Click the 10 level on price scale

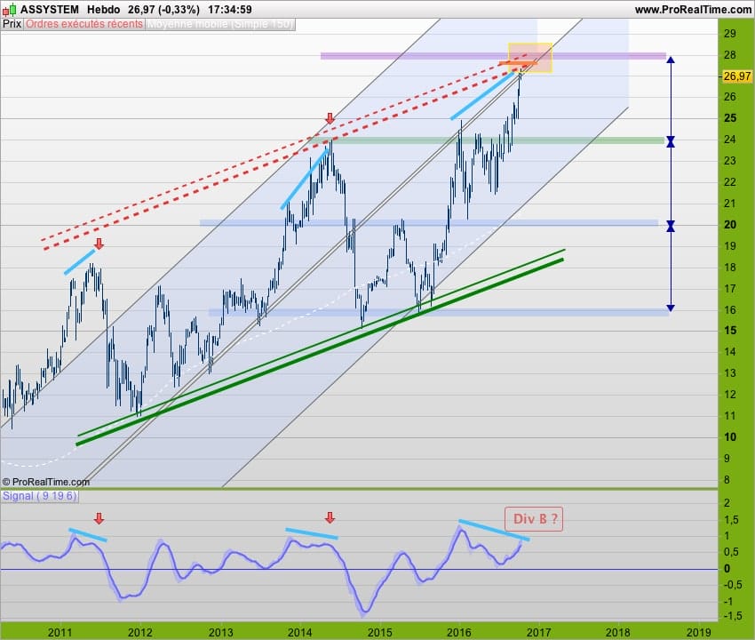(x=730, y=437)
